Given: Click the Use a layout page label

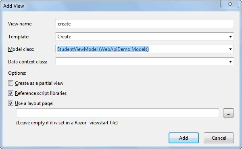Looking at the screenshot, I should [x=34, y=103].
